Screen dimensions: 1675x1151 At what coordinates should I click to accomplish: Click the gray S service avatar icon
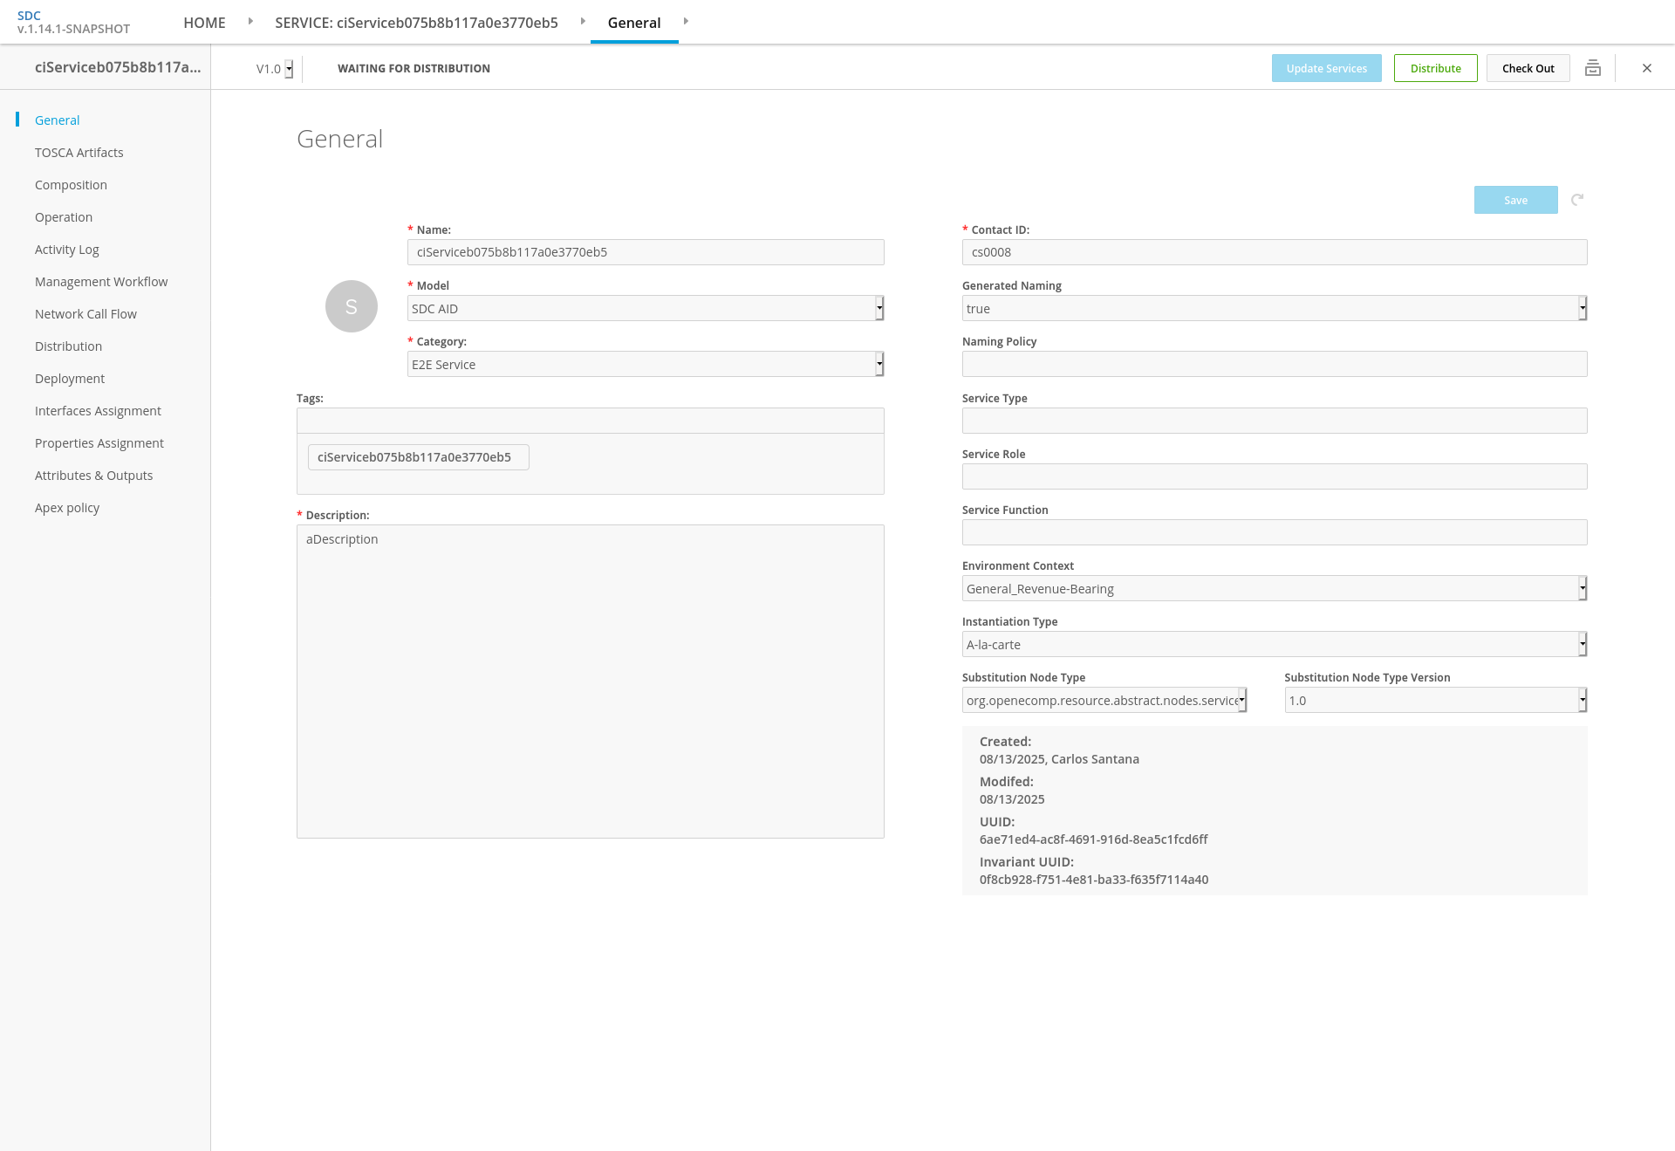tap(352, 306)
